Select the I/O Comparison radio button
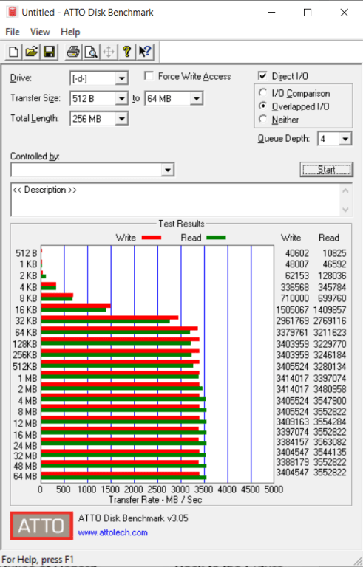 263,93
